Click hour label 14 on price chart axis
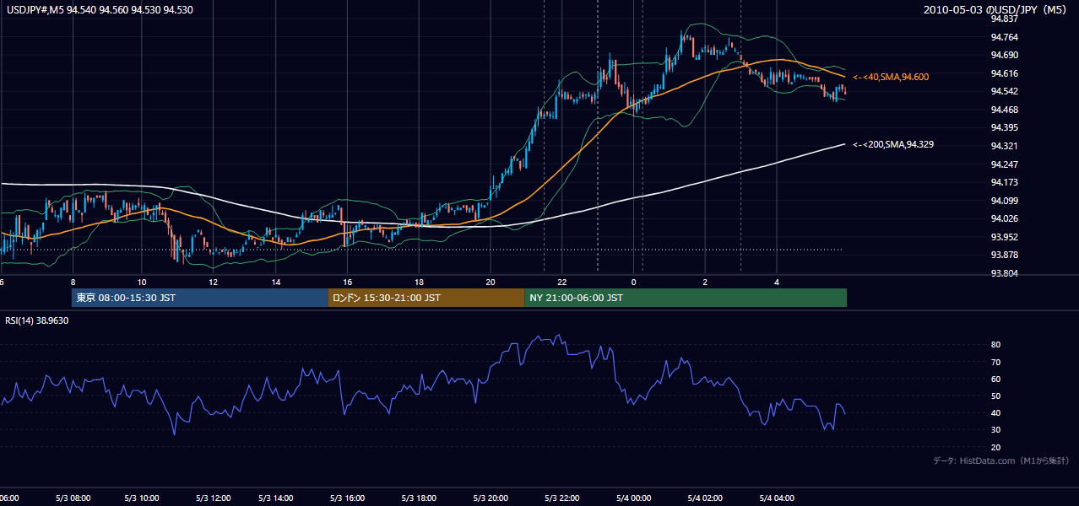The width and height of the screenshot is (1079, 506). coord(276,282)
